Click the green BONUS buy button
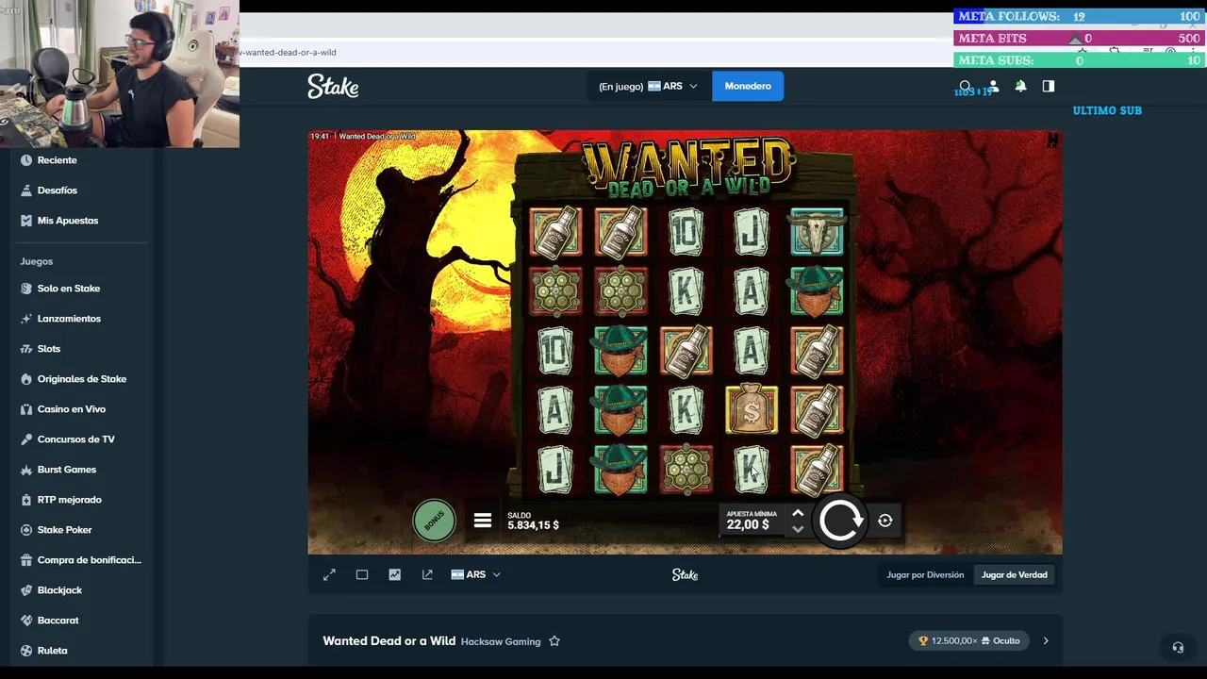 (x=434, y=521)
